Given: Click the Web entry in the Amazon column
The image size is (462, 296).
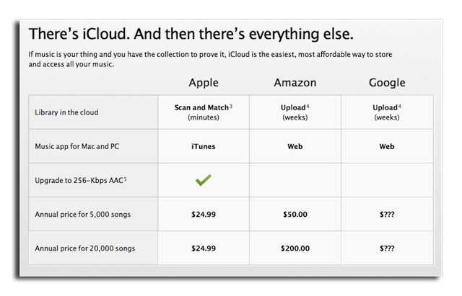Looking at the screenshot, I should point(295,146).
